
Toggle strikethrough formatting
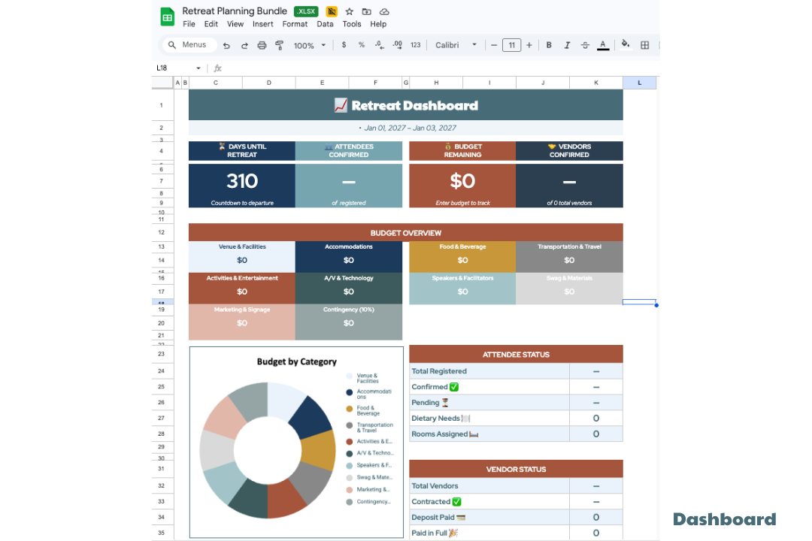[x=584, y=45]
